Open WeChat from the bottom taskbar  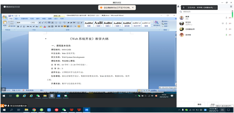tap(64, 110)
